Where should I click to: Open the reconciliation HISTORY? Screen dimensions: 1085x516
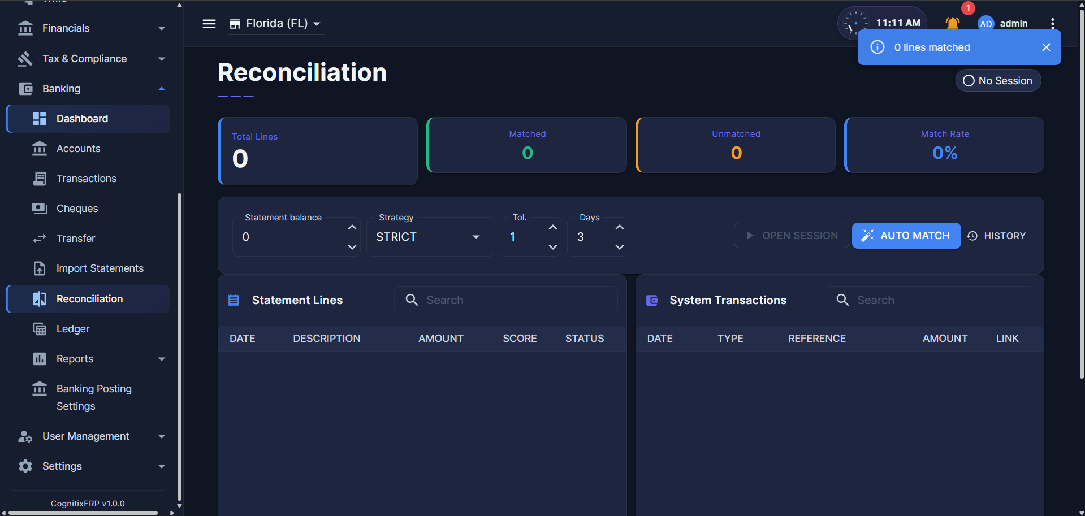(996, 236)
